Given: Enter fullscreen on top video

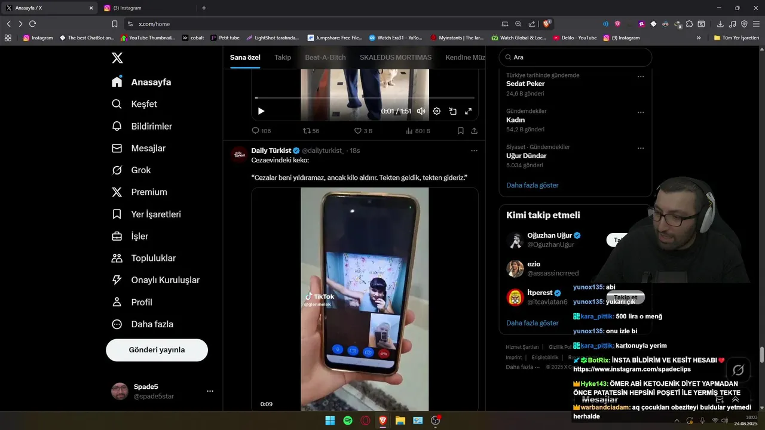Looking at the screenshot, I should click(469, 111).
